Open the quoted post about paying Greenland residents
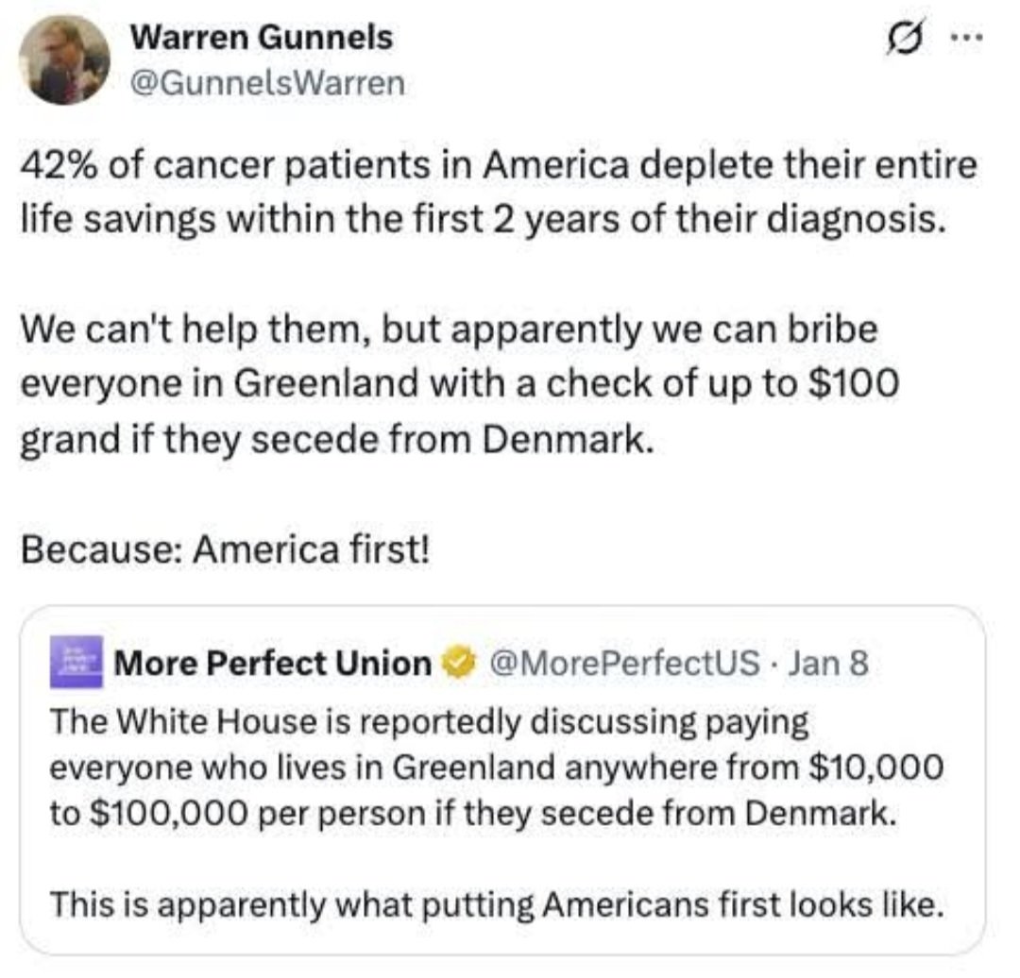Image resolution: width=1020 pixels, height=978 pixels. [502, 780]
